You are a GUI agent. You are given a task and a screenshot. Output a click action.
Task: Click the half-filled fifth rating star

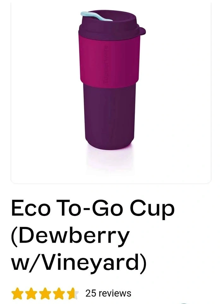click(73, 293)
